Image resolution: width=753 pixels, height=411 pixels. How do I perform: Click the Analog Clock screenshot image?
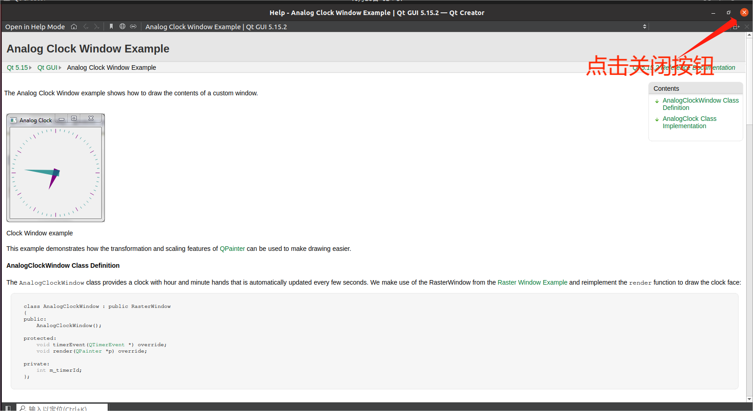point(56,168)
